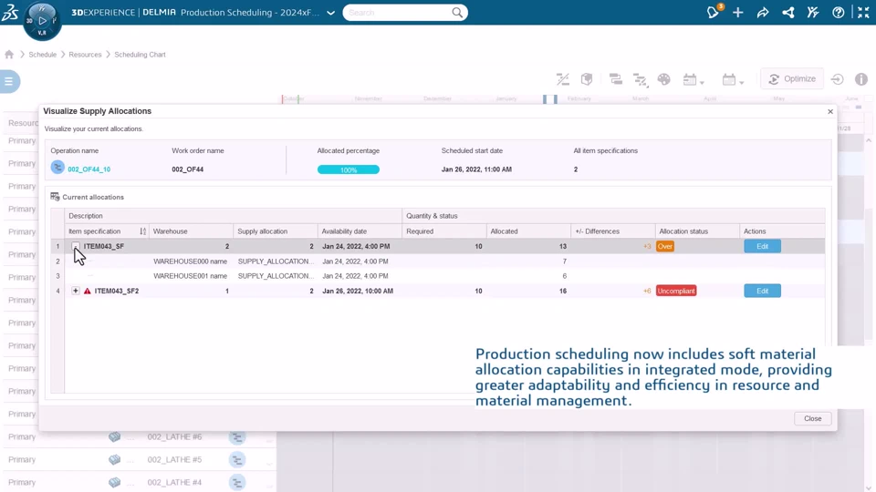
Task: Open the tools icon beside help
Action: 813,12
